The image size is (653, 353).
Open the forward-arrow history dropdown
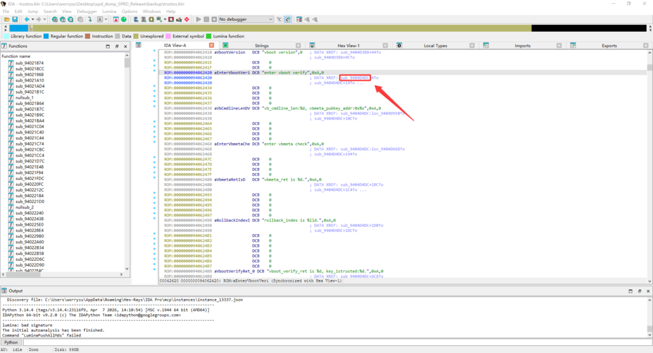tap(45, 20)
